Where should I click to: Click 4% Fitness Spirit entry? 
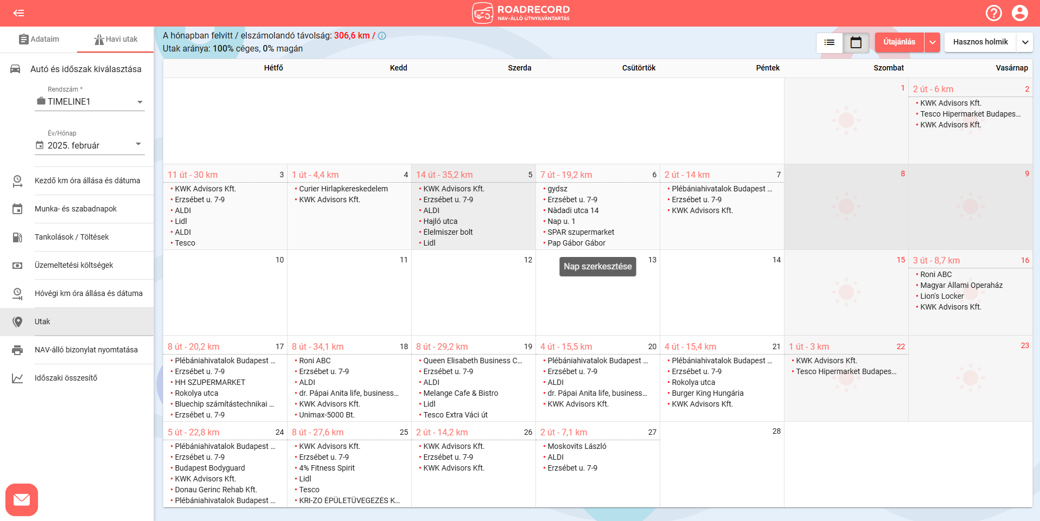(x=327, y=468)
